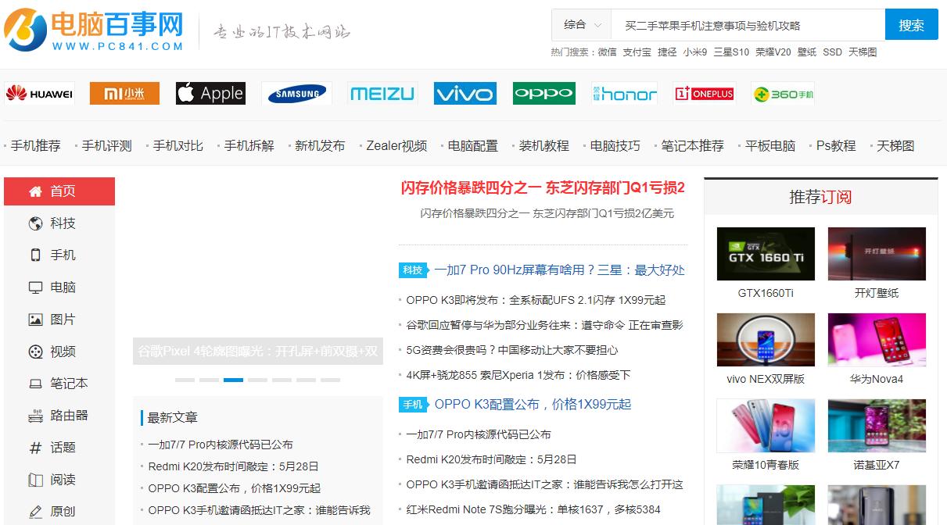Open the 原创 pencil icon in sidebar
This screenshot has width=947, height=525.
(34, 510)
